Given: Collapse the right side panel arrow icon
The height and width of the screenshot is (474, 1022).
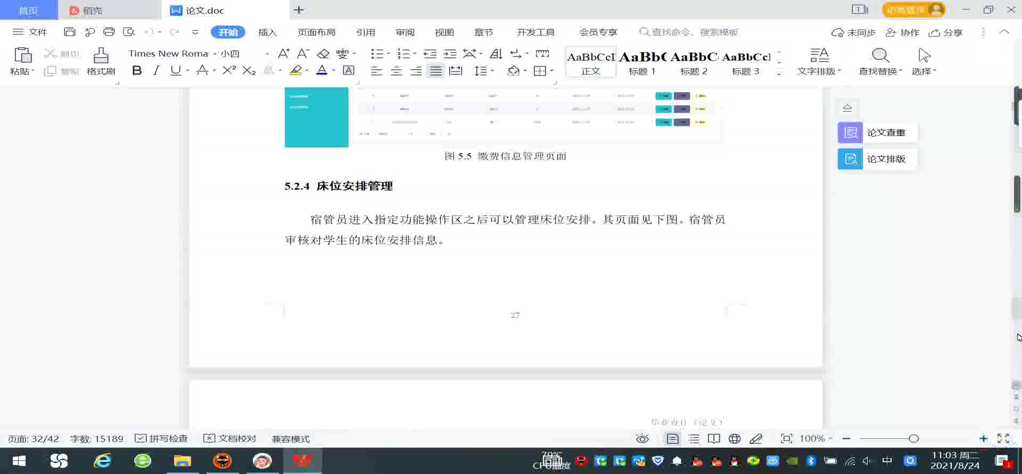Looking at the screenshot, I should pos(847,108).
